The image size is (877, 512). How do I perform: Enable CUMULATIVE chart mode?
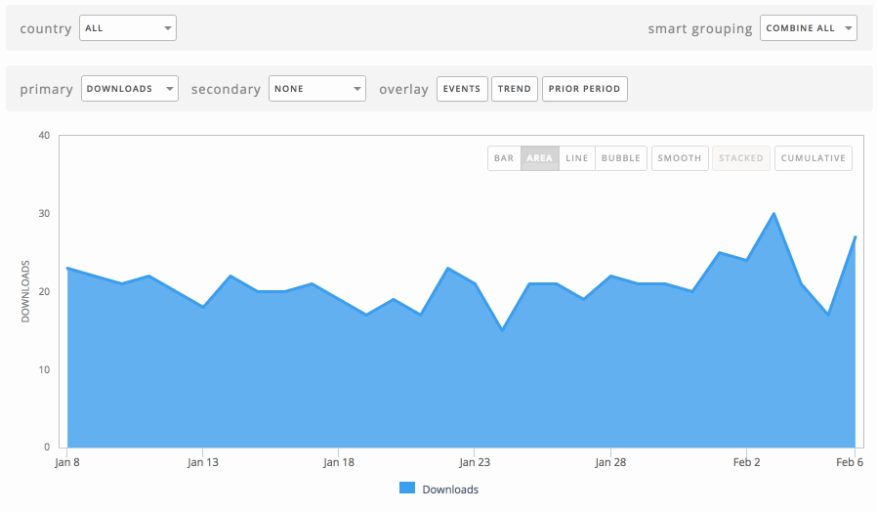(x=814, y=158)
